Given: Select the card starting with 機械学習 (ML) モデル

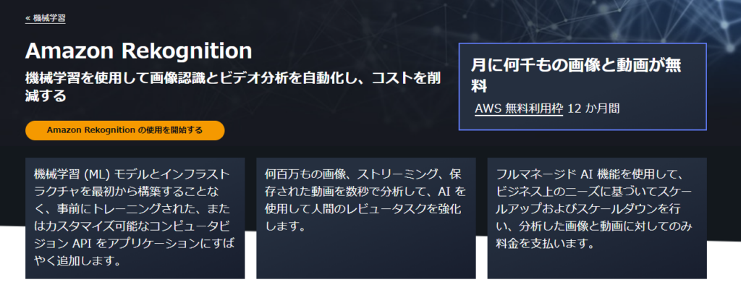Looking at the screenshot, I should pos(135,218).
